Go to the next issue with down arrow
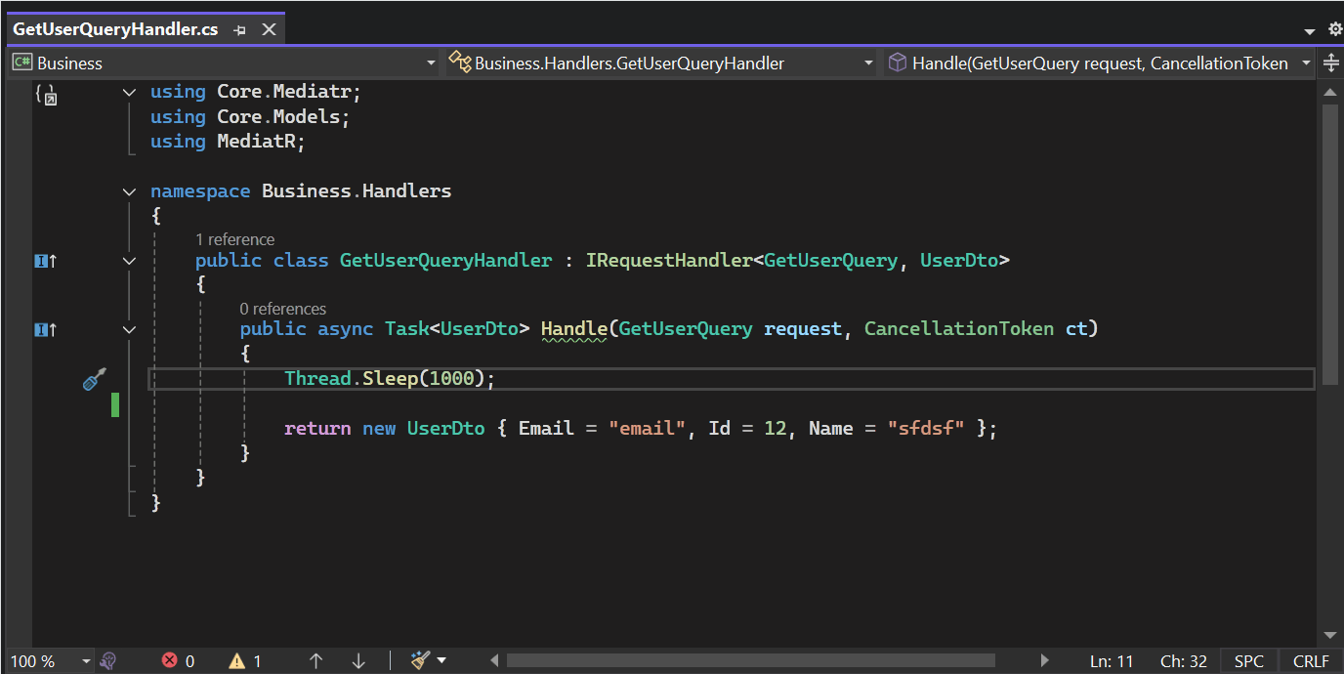Image resolution: width=1344 pixels, height=674 pixels. 358,661
